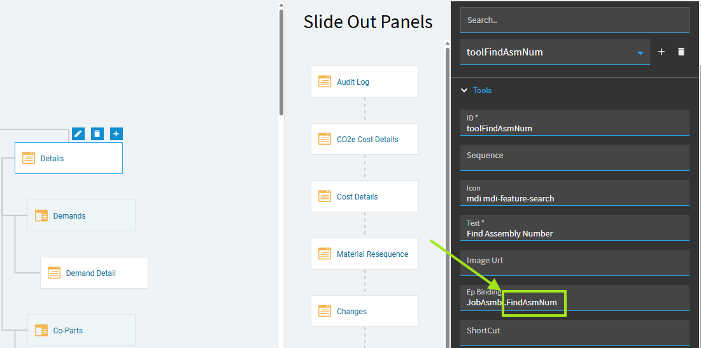Collapse the Tools section
This screenshot has width=701, height=348.
(465, 91)
